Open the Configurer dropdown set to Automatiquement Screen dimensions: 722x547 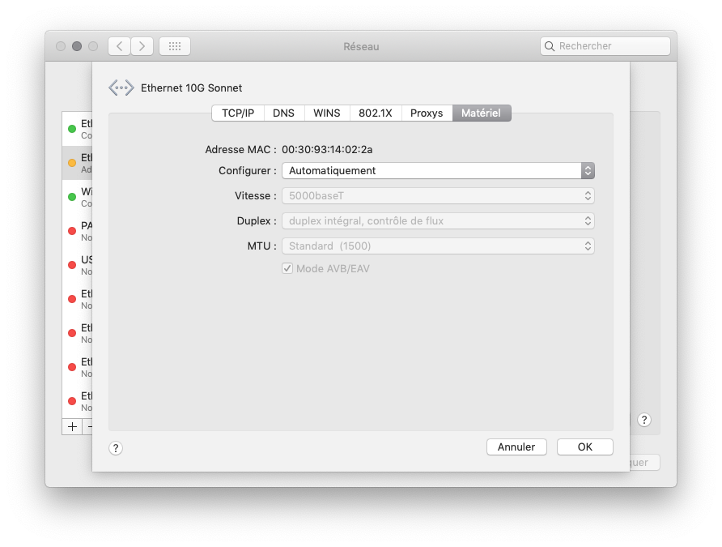point(438,170)
